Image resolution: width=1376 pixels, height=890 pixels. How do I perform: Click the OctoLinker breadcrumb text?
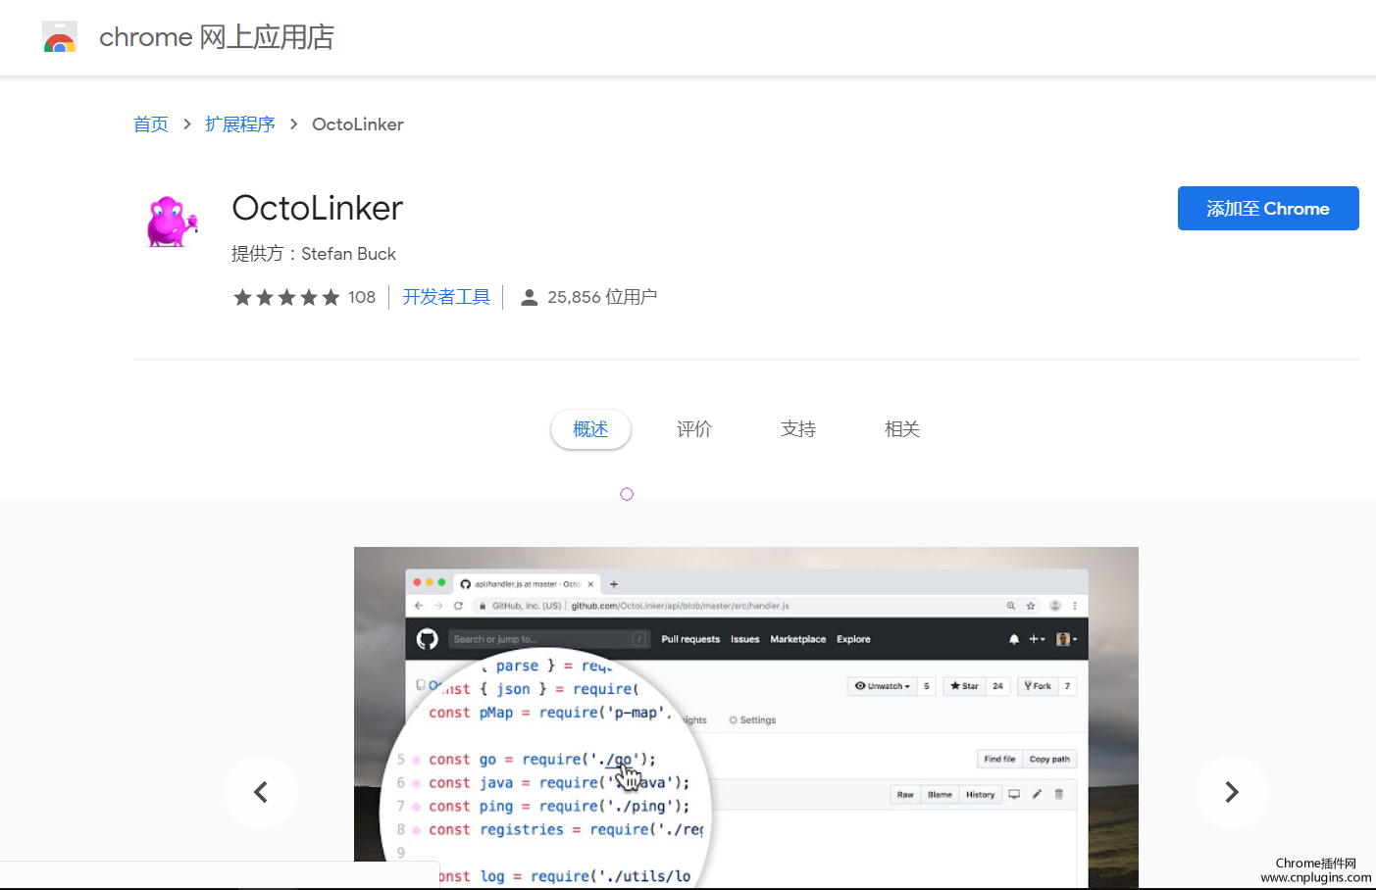point(358,124)
